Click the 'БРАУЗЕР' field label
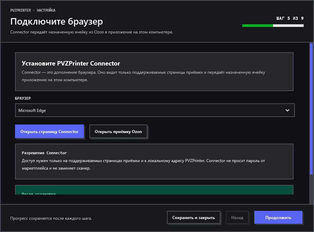Screen dimensions: 314x232 (23, 98)
